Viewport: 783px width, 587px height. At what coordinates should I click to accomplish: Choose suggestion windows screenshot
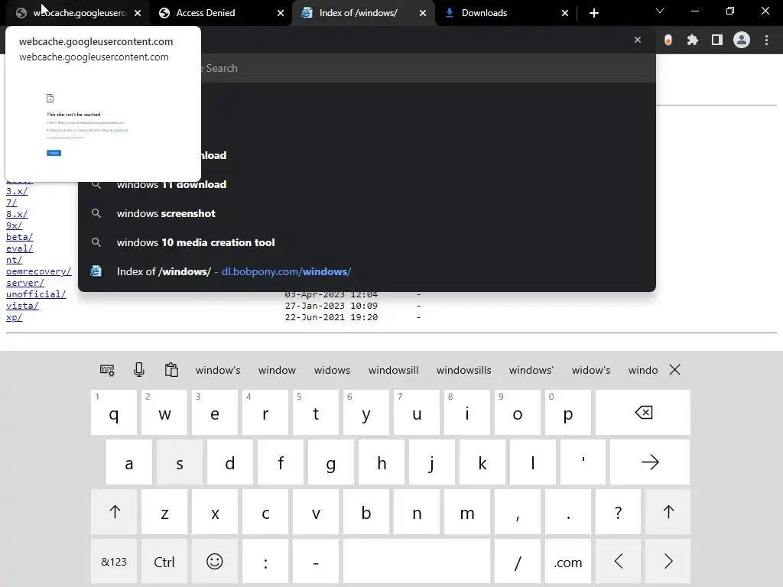click(366, 214)
